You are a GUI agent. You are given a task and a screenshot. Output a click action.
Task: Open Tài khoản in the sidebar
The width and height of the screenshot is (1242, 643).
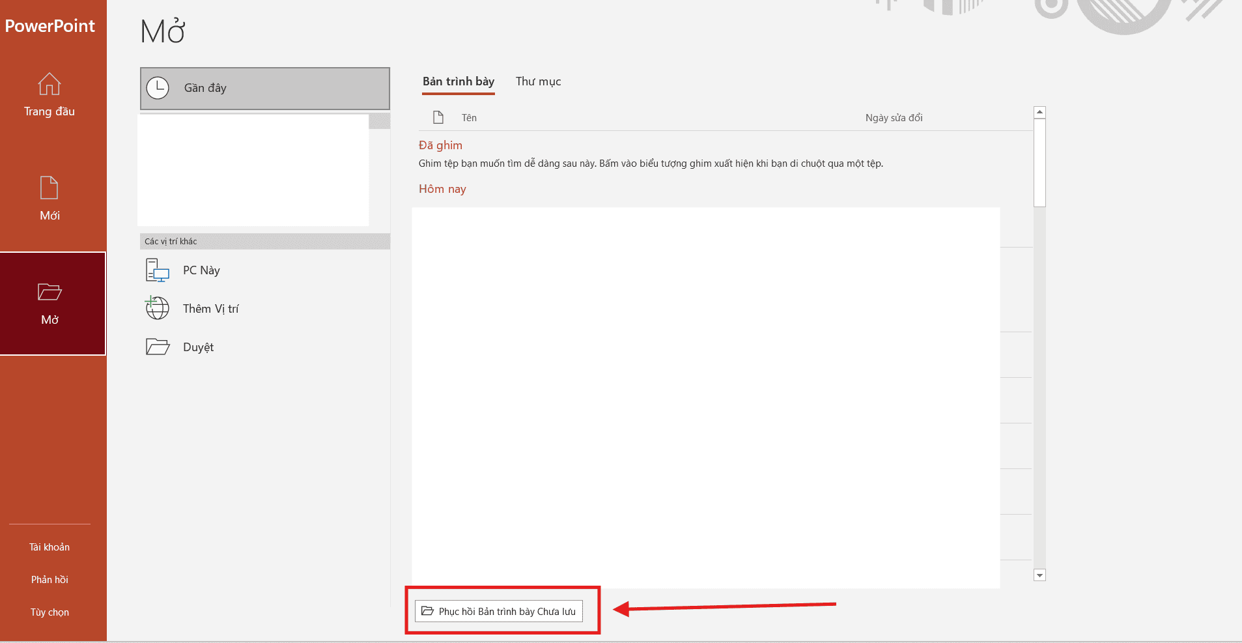pyautogui.click(x=49, y=547)
